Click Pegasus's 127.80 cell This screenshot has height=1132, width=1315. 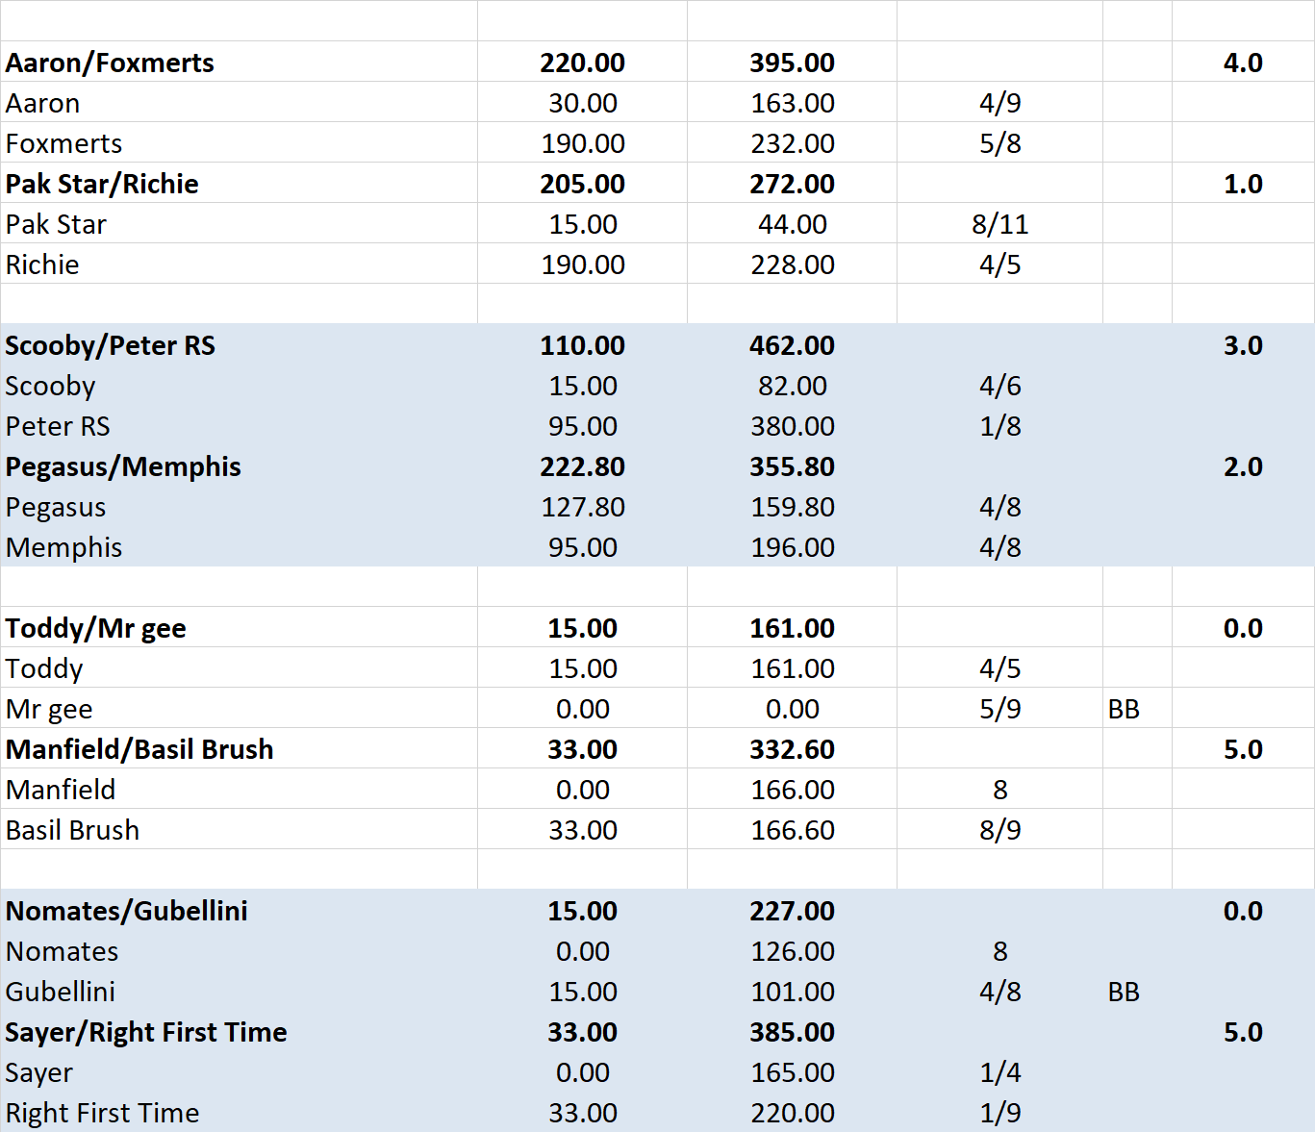point(582,507)
